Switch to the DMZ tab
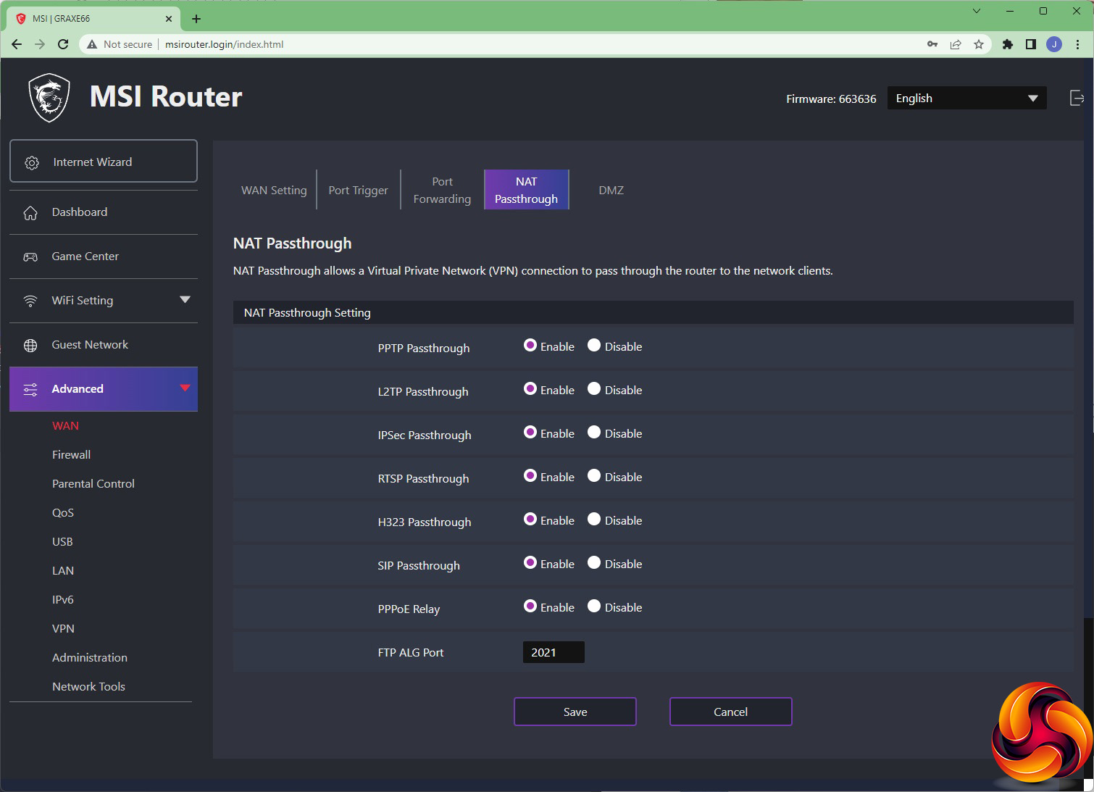The width and height of the screenshot is (1094, 792). [x=611, y=190]
